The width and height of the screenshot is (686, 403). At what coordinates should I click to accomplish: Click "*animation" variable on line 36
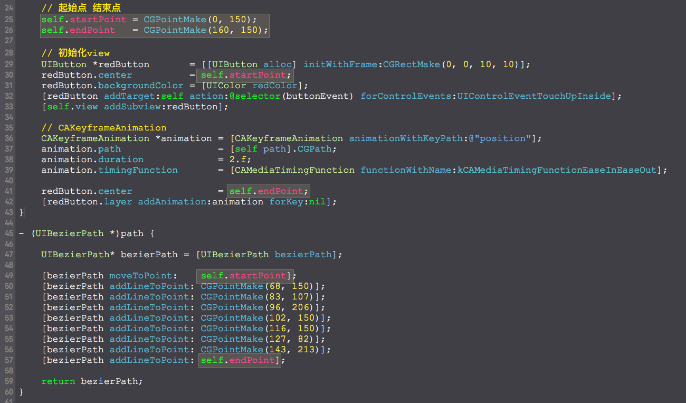pos(184,138)
